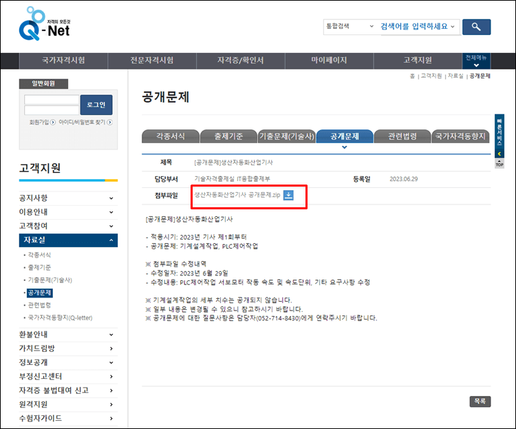Open the 부정신고센터 sidebar item

point(68,377)
